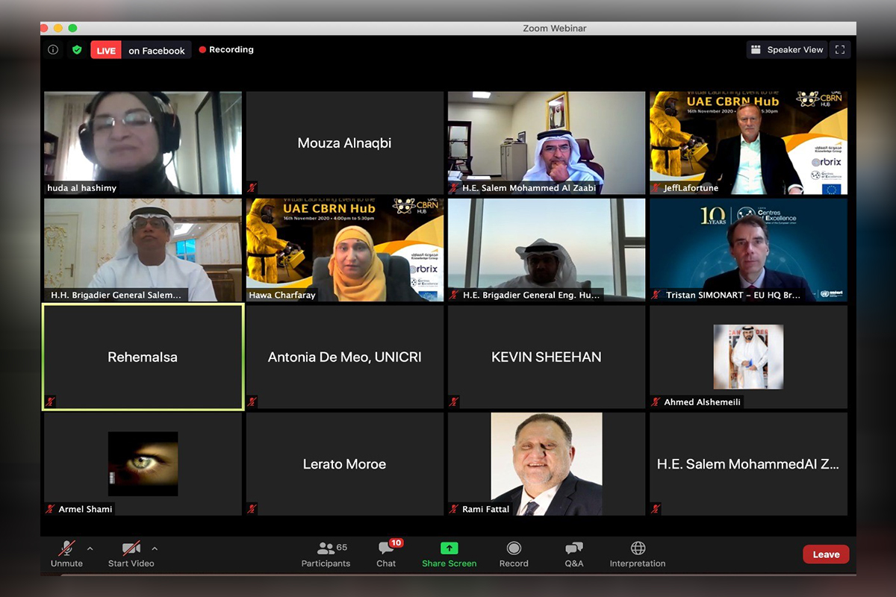Open the Q&A panel
This screenshot has width=896, height=597.
click(x=574, y=554)
